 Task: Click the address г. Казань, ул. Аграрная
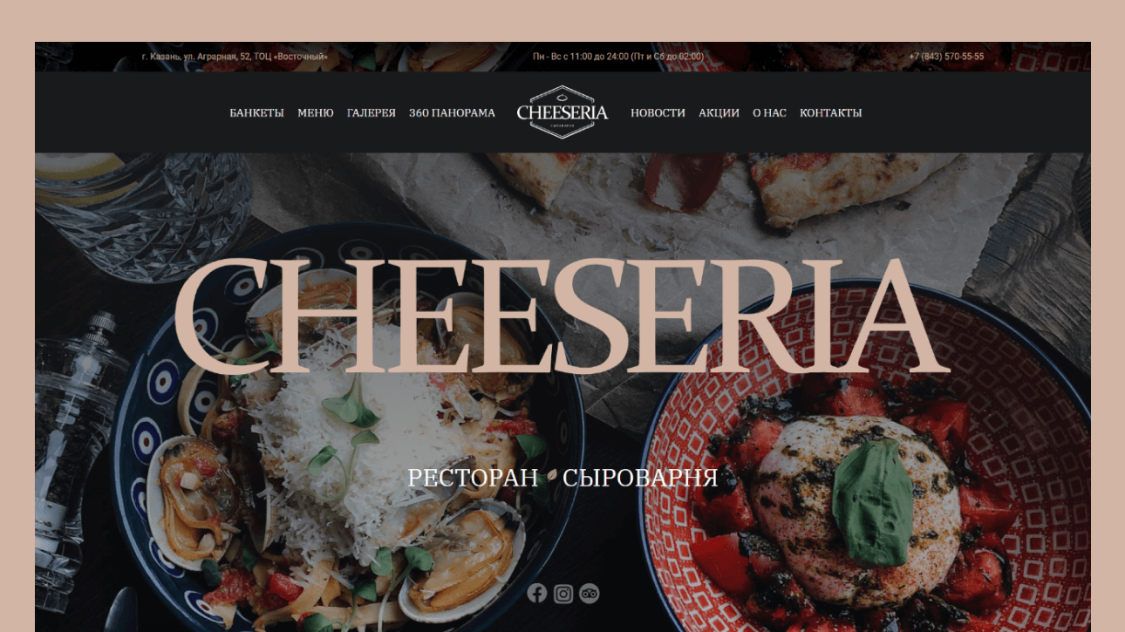[x=235, y=57]
